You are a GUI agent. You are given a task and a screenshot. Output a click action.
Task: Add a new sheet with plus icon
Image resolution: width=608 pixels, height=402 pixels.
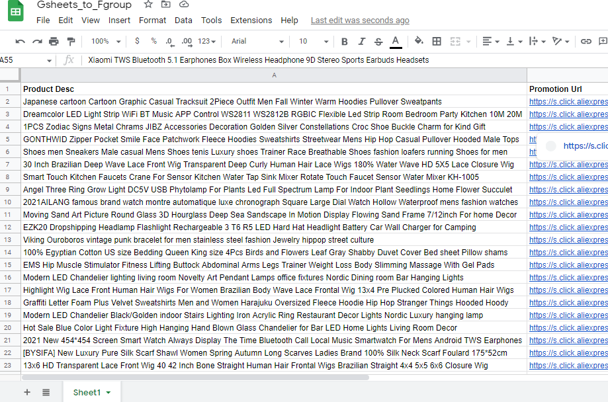27,392
